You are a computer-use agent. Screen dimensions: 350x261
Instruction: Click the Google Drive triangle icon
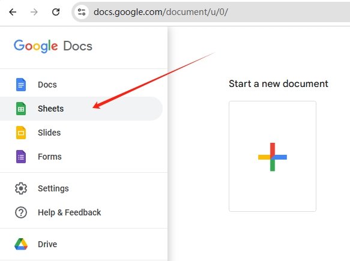[x=21, y=244]
